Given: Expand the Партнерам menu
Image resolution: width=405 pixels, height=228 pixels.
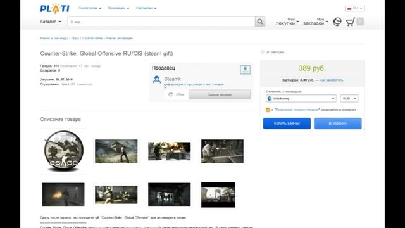Looking at the screenshot, I should coord(146,8).
